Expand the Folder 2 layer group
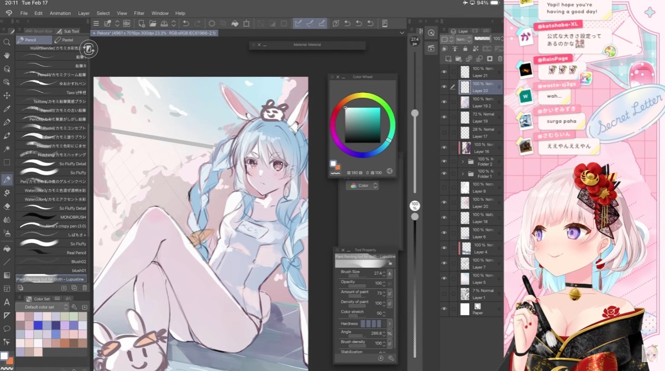 [x=463, y=162]
